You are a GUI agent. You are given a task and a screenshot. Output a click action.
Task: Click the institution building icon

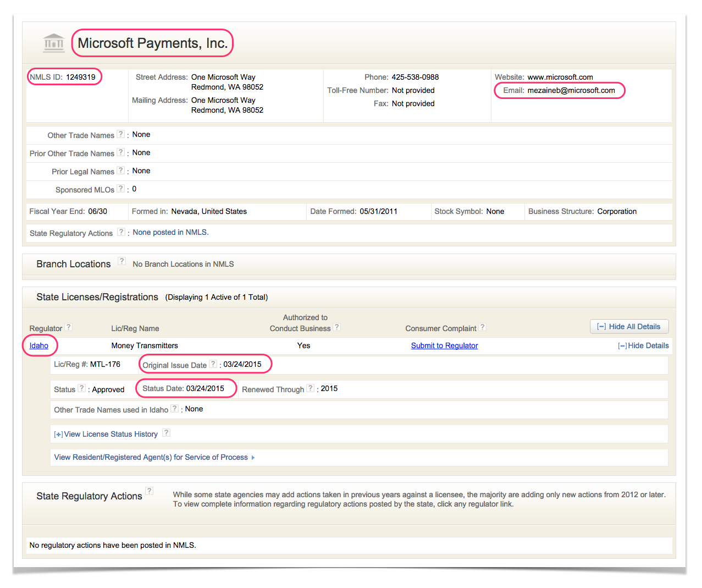(54, 43)
